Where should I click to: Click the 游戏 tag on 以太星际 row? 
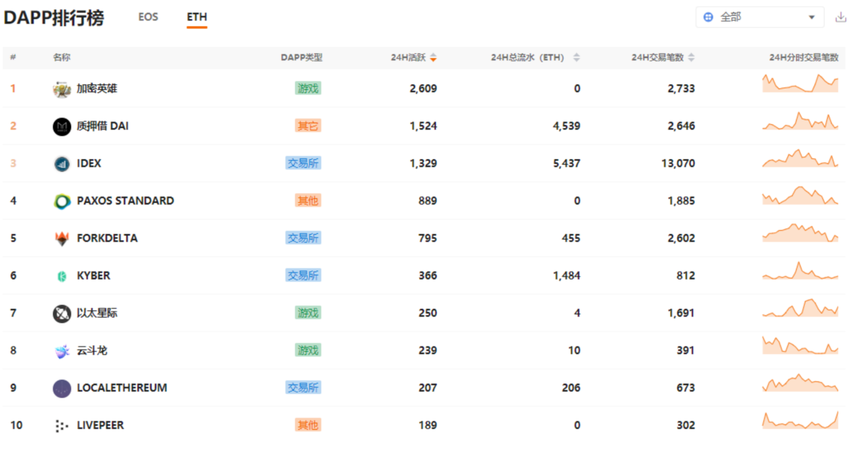tap(307, 313)
